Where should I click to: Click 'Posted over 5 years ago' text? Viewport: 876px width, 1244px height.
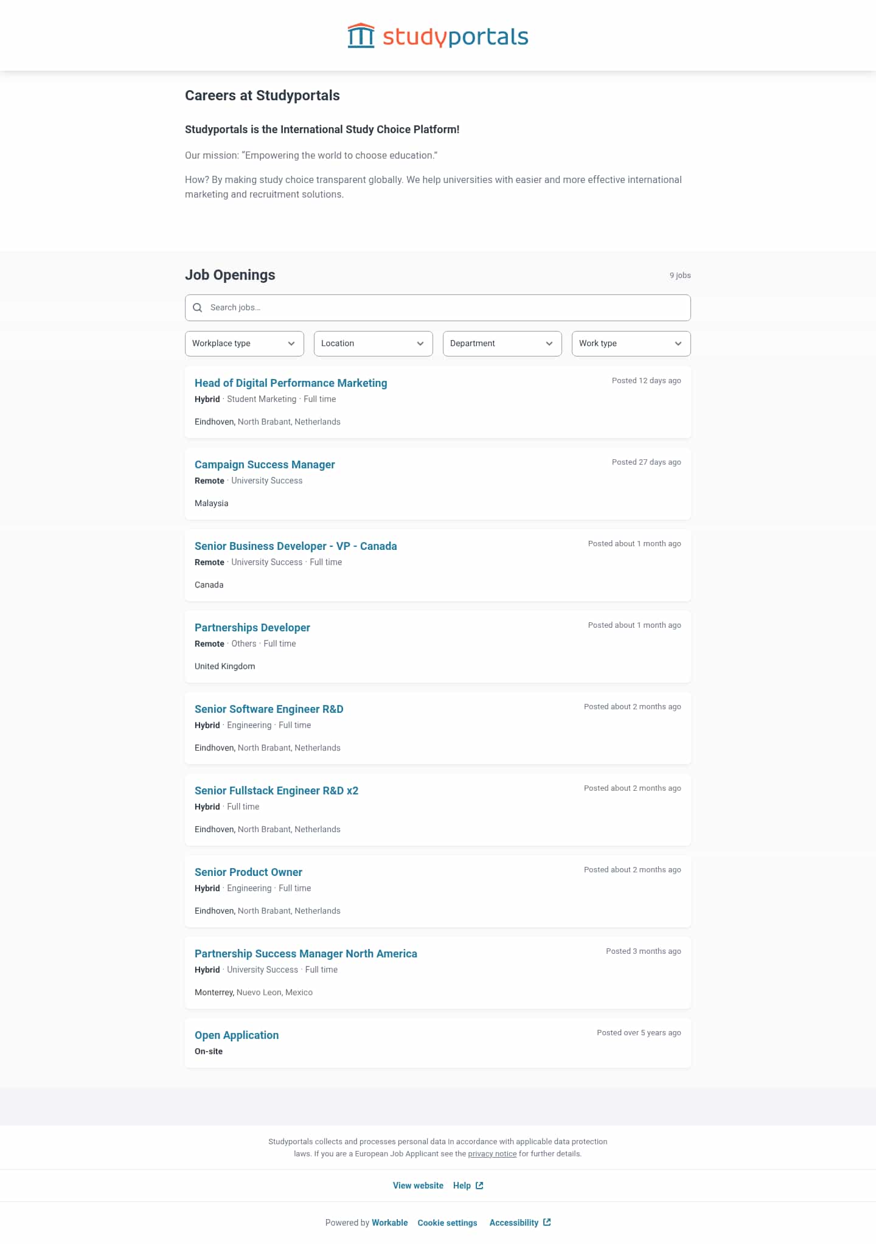(x=639, y=1033)
